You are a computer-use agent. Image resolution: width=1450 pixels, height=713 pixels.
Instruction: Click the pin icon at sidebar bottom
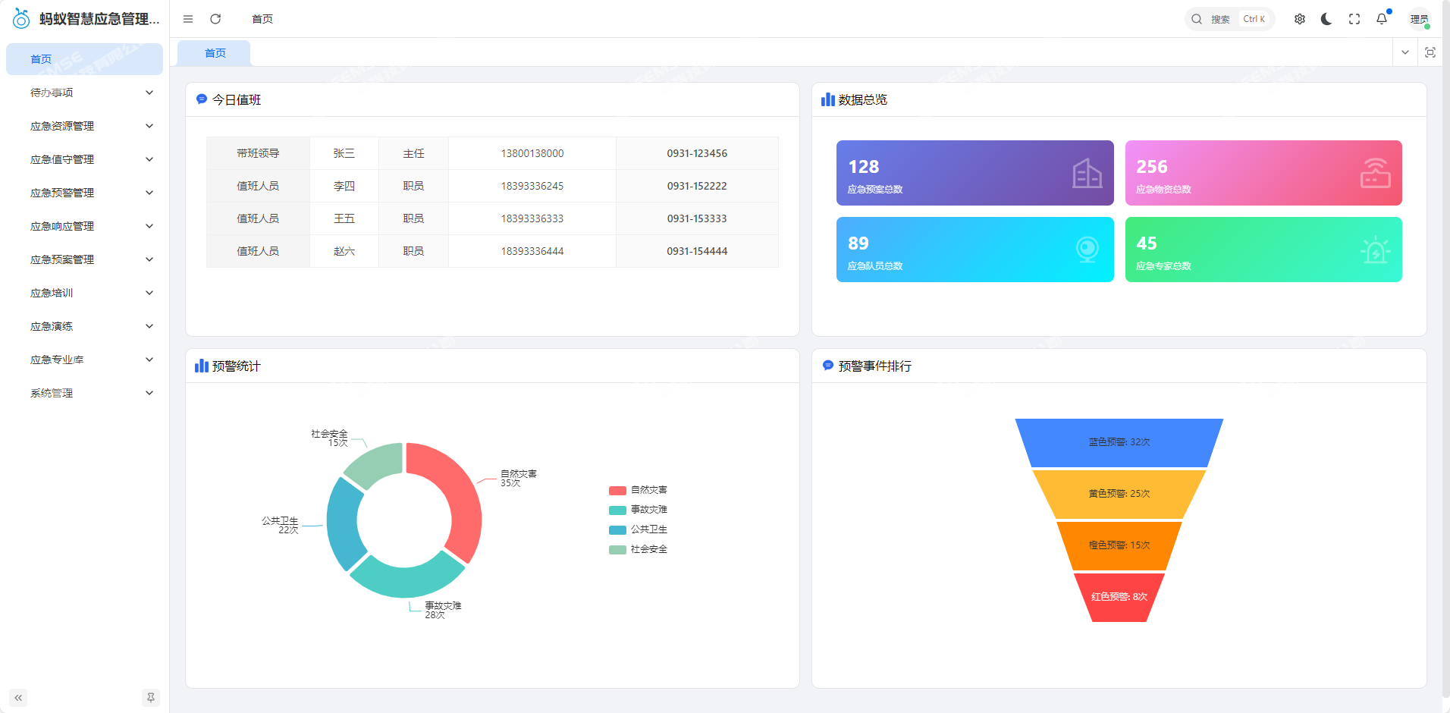click(x=151, y=698)
